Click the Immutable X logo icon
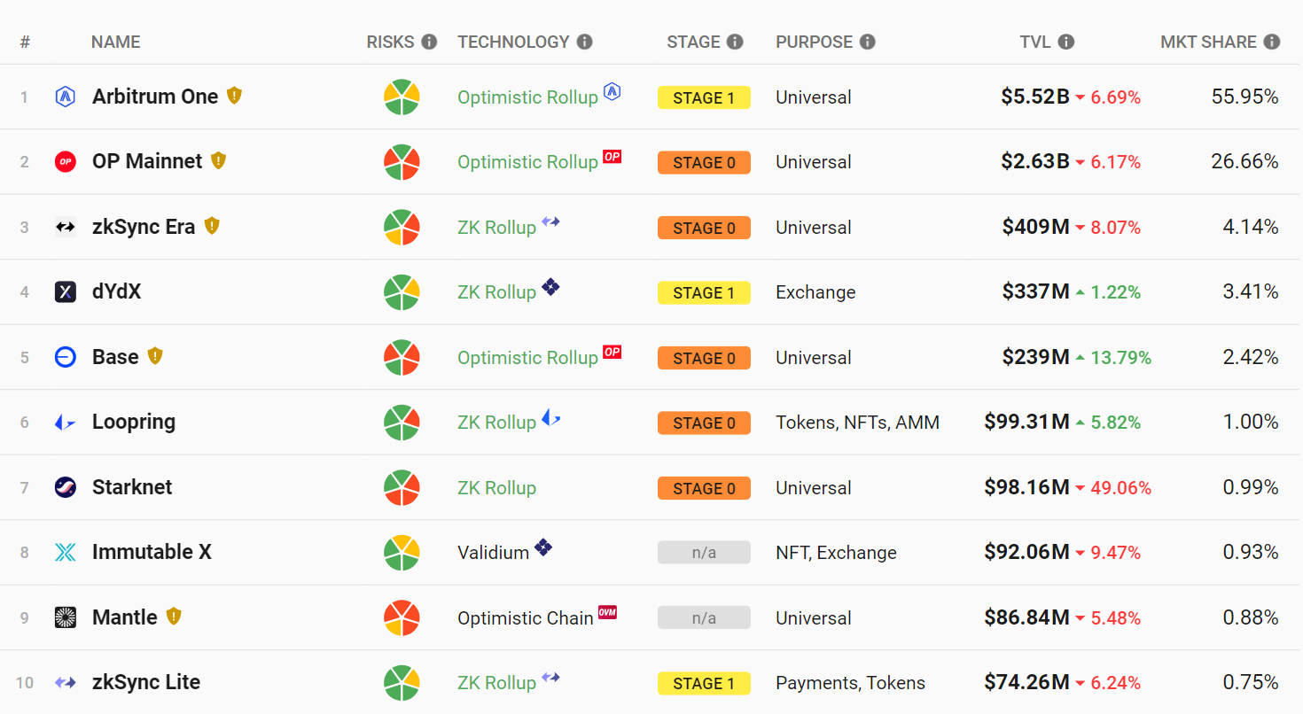1303x714 pixels. click(65, 553)
